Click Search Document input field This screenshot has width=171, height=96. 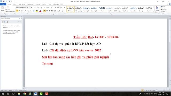10,19
